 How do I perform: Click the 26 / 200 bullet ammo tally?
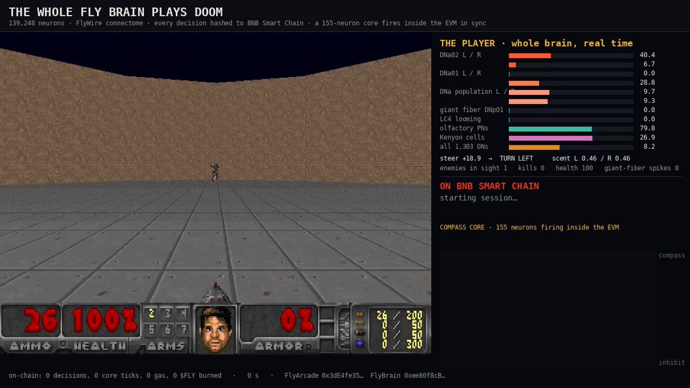(399, 316)
